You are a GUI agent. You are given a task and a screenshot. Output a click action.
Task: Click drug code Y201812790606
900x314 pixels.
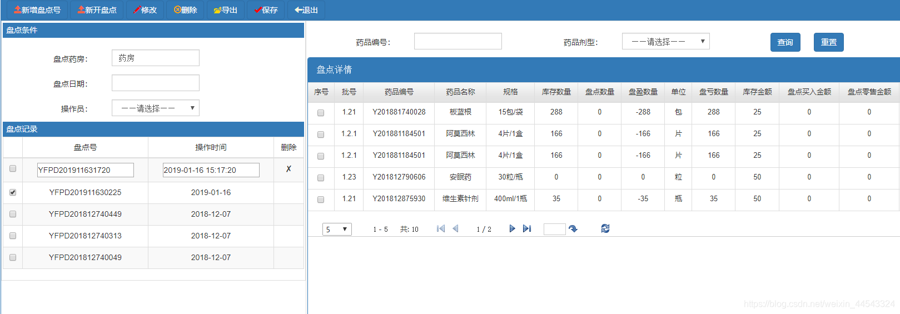399,177
